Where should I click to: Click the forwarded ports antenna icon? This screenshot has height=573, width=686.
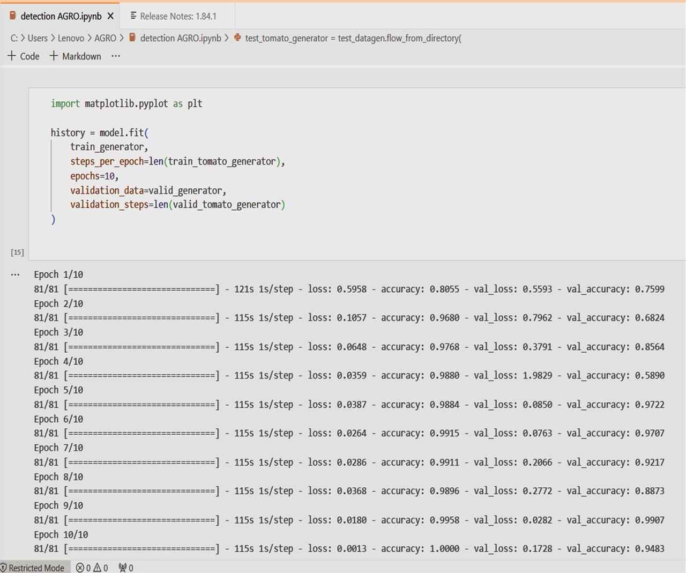point(123,568)
